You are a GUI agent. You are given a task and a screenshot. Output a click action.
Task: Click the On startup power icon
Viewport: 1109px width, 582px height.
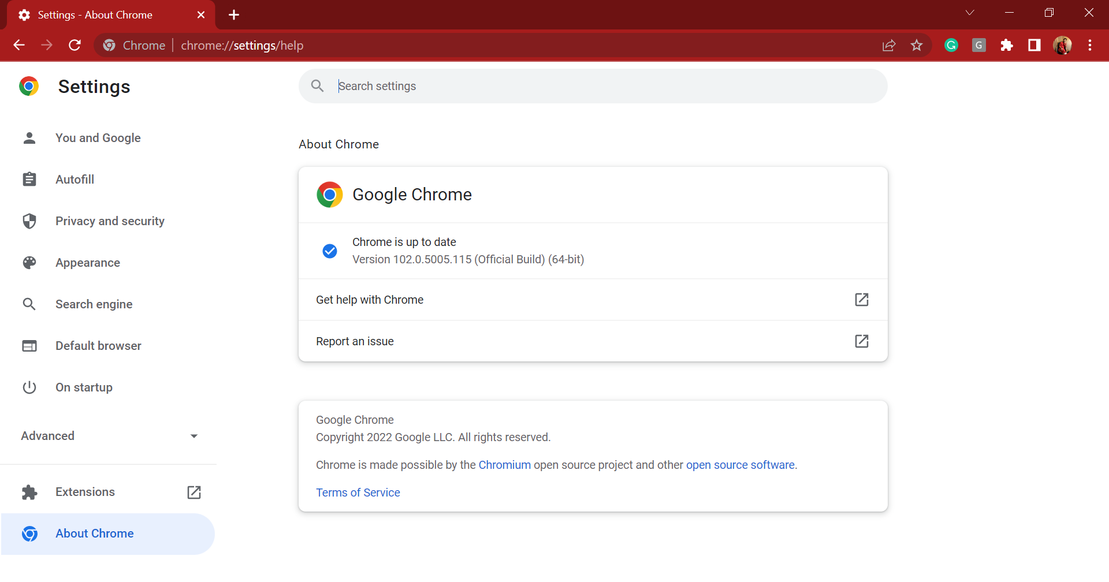coord(29,387)
